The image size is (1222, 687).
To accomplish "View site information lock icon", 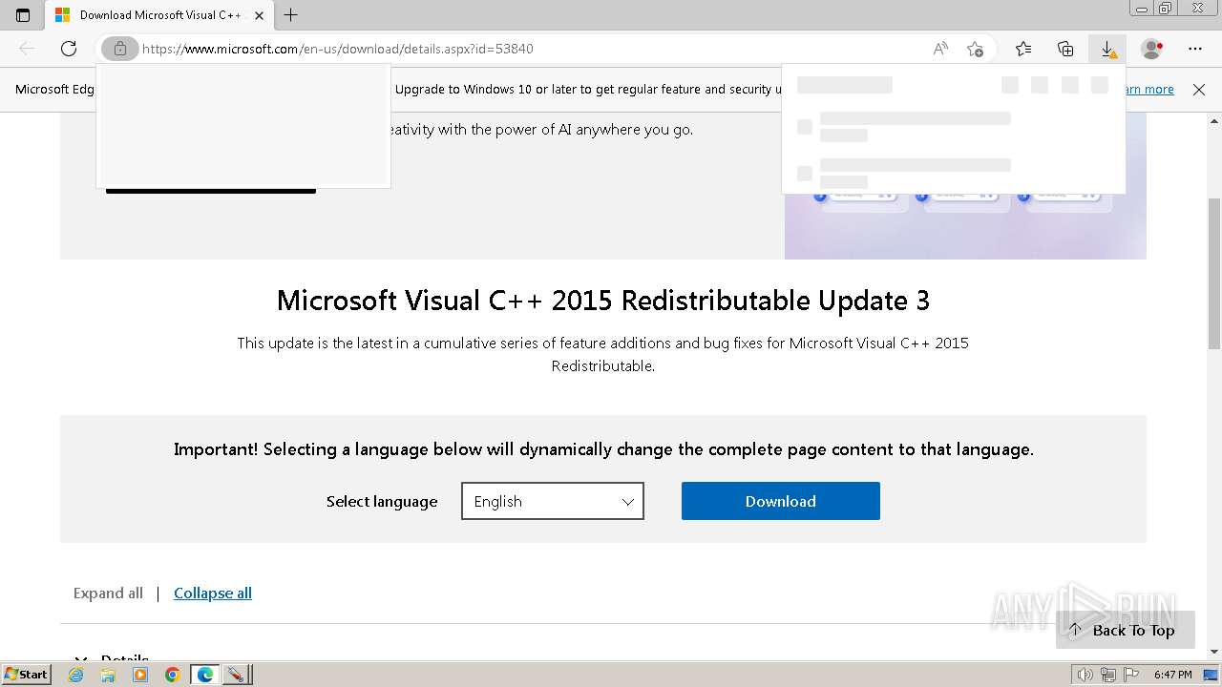I will [120, 49].
